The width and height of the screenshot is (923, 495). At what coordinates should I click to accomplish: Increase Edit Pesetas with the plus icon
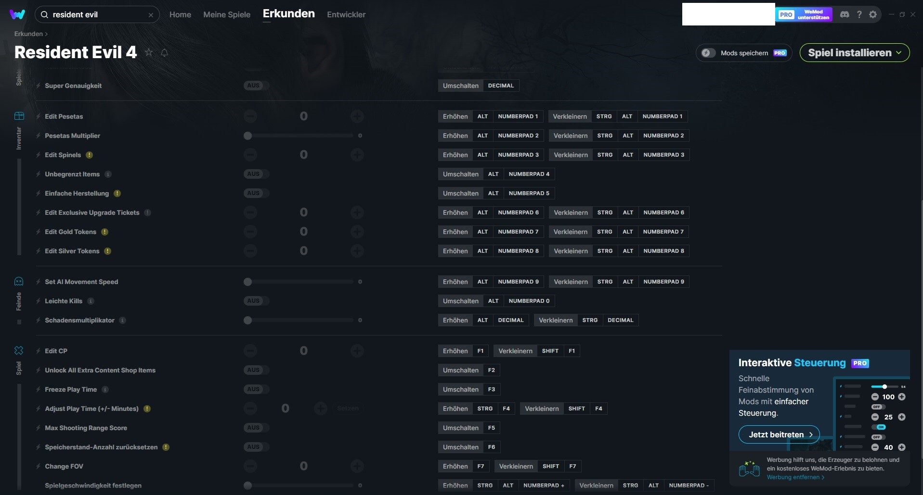(357, 116)
